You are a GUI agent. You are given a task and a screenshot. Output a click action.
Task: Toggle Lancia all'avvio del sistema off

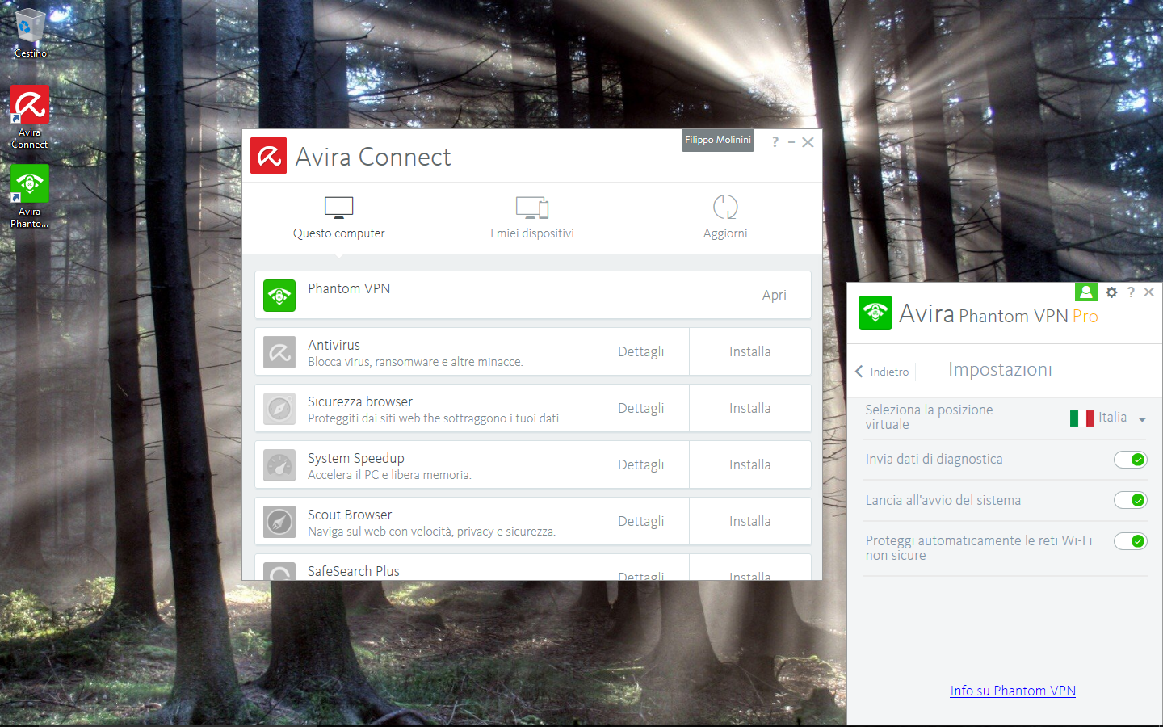1130,500
